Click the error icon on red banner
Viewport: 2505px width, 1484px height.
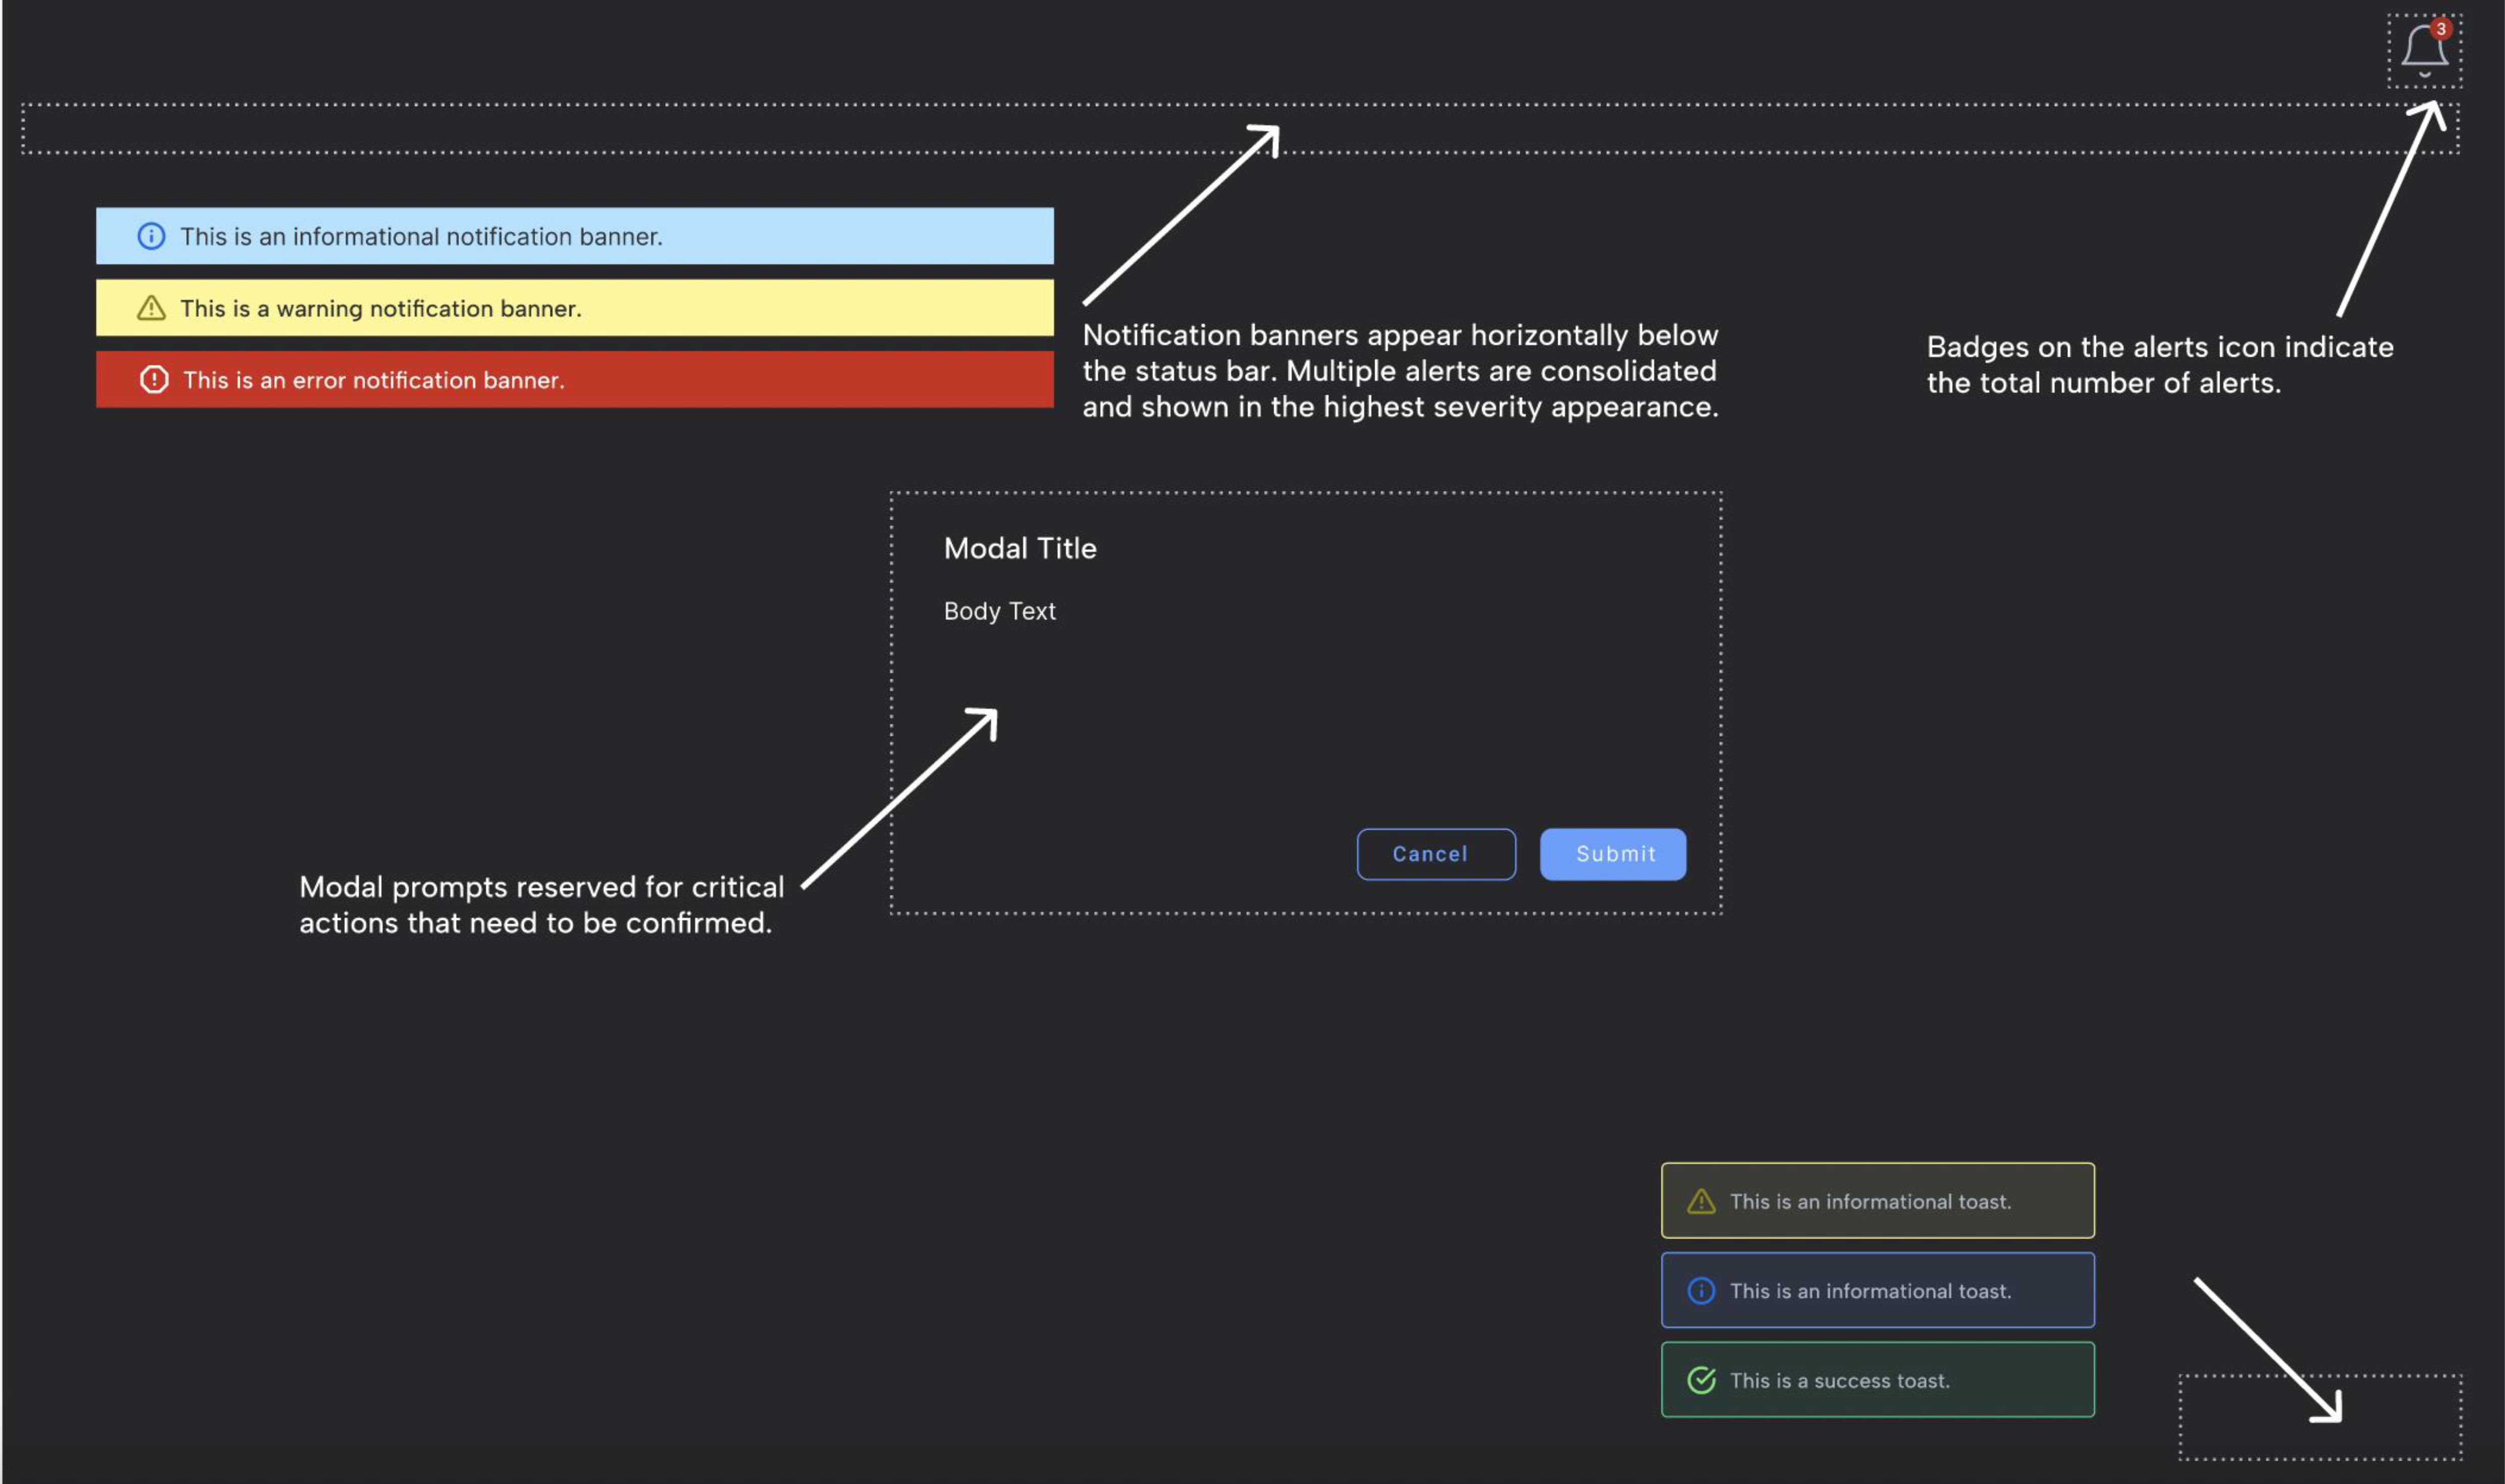(154, 380)
